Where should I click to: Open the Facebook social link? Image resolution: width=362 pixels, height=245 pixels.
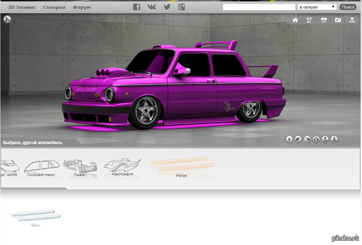coord(136,7)
